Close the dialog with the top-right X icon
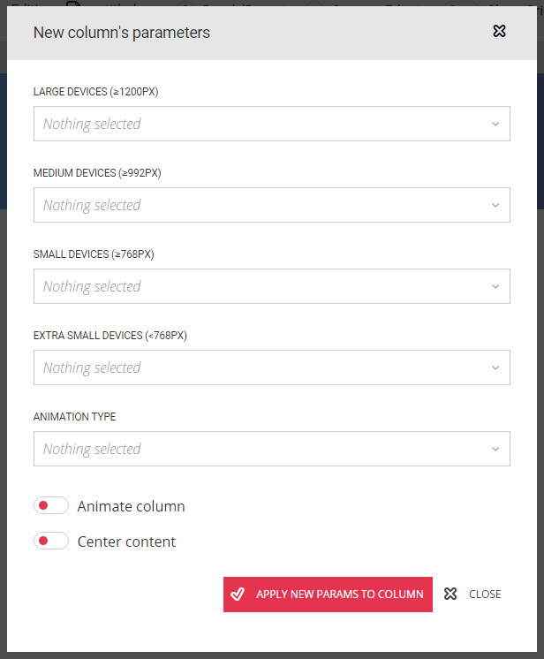The image size is (544, 659). click(499, 32)
